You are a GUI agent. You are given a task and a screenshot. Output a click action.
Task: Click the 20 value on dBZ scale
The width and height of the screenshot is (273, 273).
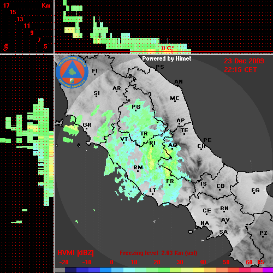(157, 262)
